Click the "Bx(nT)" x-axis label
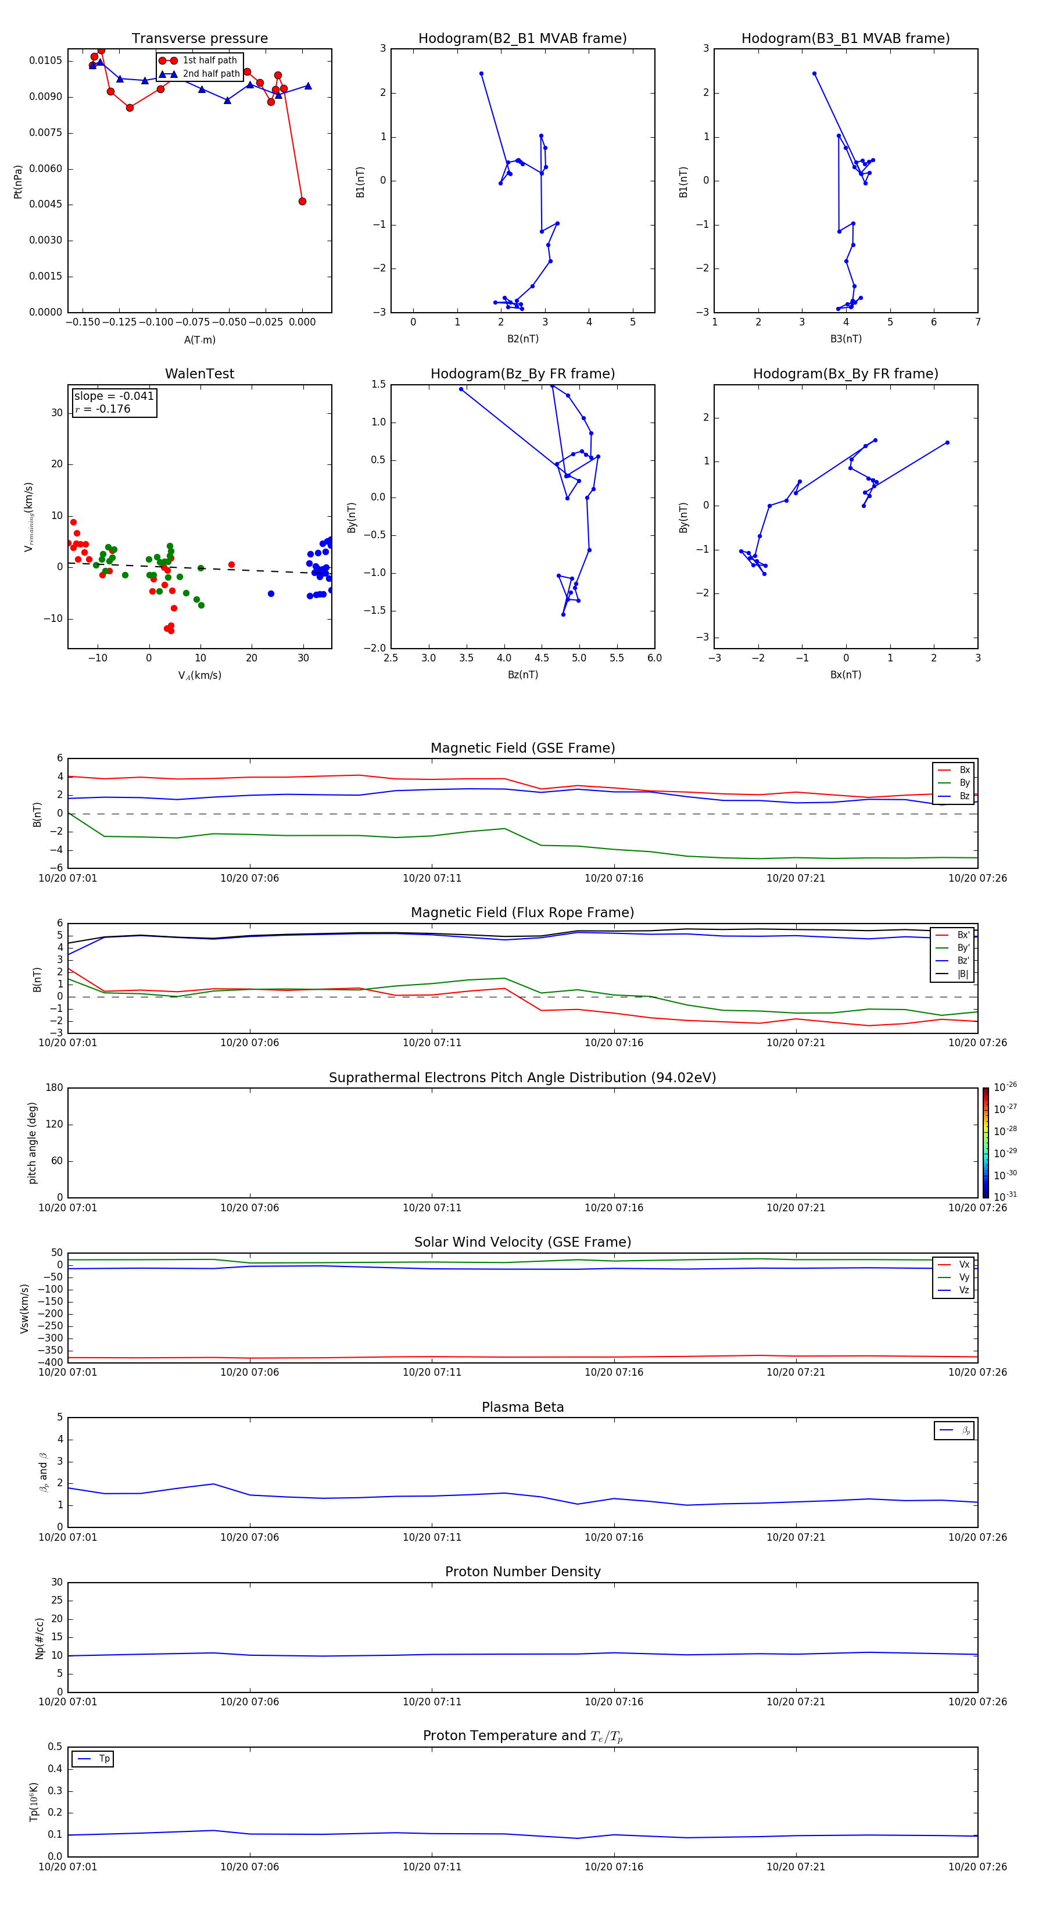Image resolution: width=1046 pixels, height=1918 pixels. (846, 675)
